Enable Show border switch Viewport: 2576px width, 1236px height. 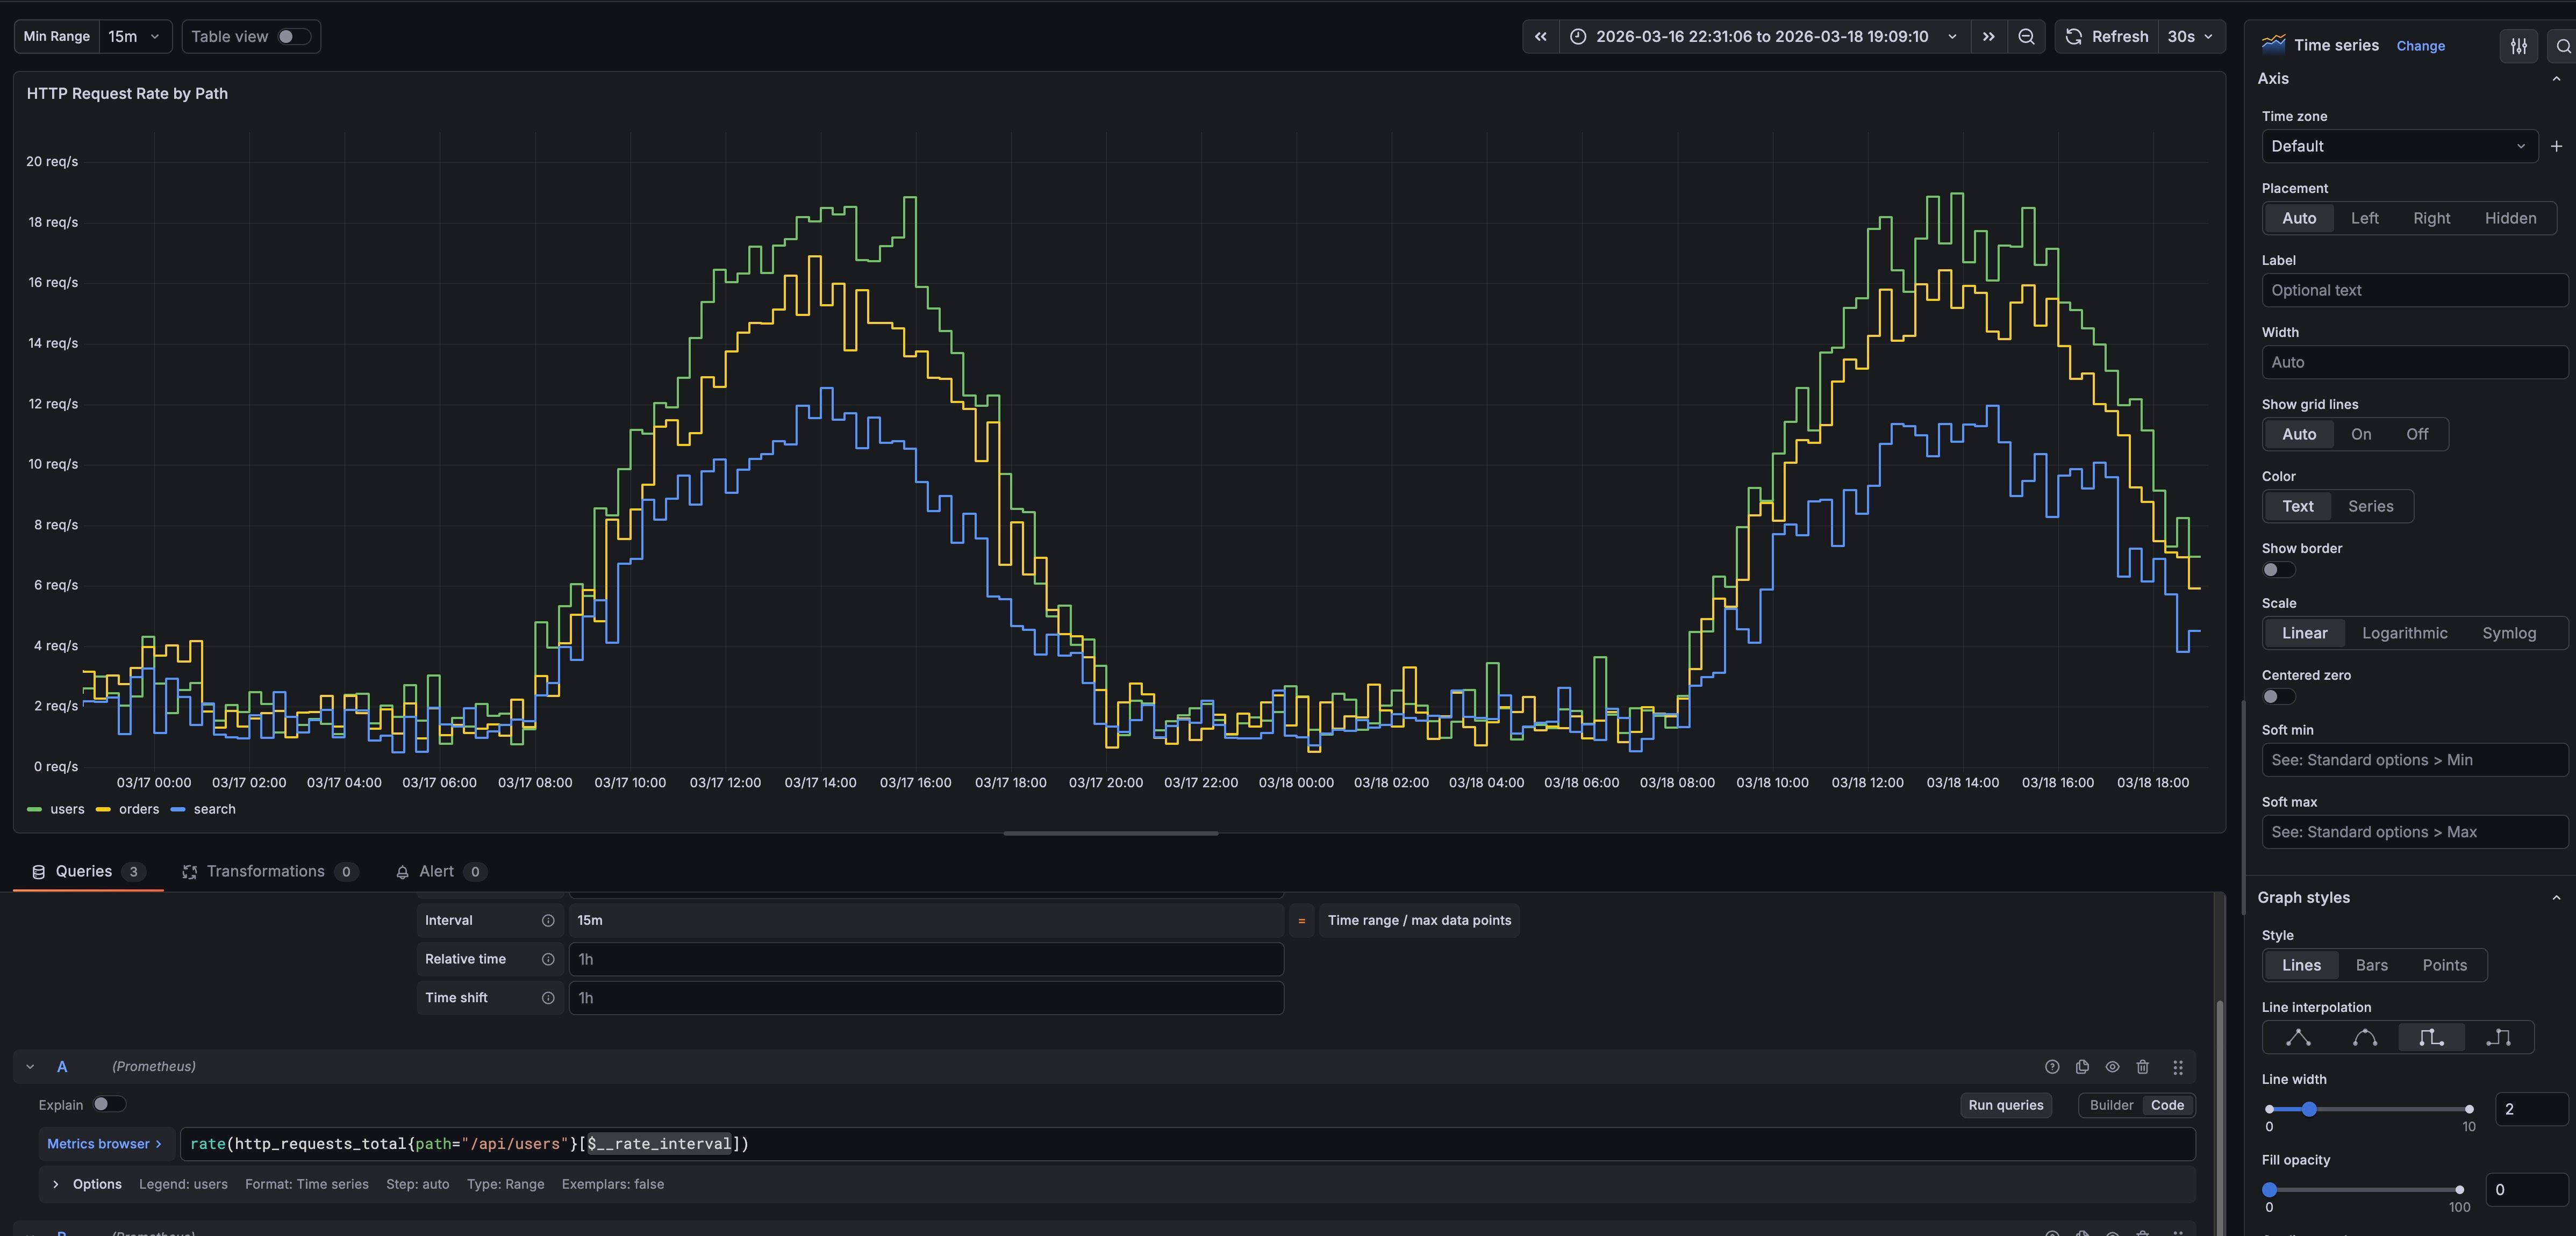pyautogui.click(x=2279, y=570)
